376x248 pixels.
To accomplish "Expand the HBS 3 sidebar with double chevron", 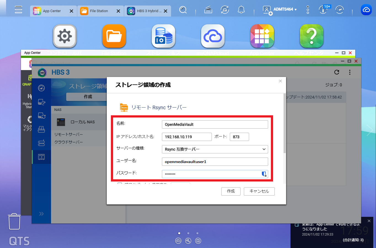I will tap(41, 214).
